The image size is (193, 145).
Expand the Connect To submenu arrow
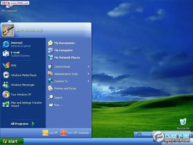tap(88, 81)
